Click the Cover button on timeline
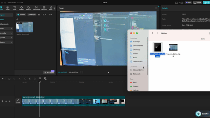This screenshot has height=118, width=210. pyautogui.click(x=18, y=101)
